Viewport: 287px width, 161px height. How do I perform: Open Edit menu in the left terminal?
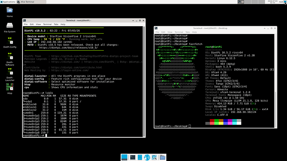point(32,24)
